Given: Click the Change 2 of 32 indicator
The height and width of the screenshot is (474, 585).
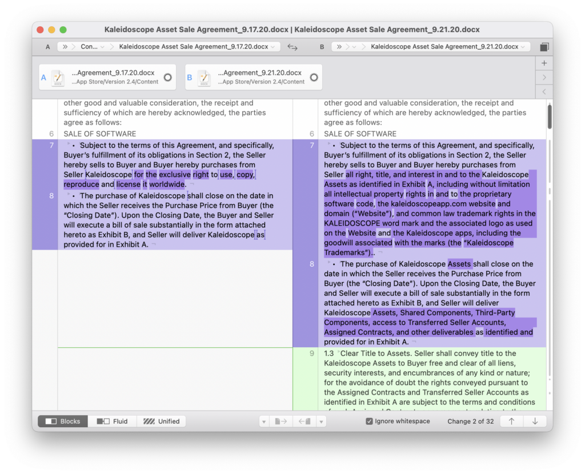Looking at the screenshot, I should click(x=471, y=421).
